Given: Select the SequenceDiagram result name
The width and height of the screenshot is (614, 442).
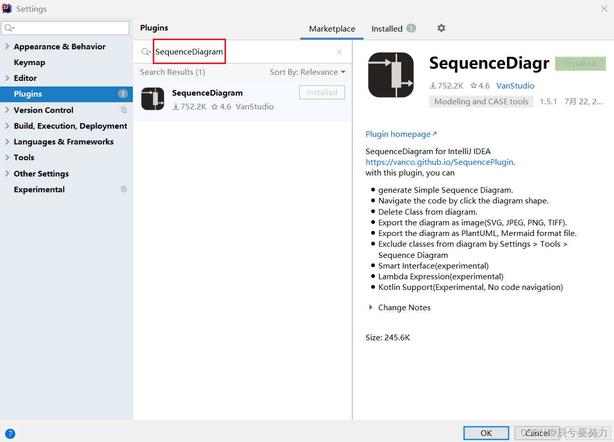Looking at the screenshot, I should click(207, 93).
